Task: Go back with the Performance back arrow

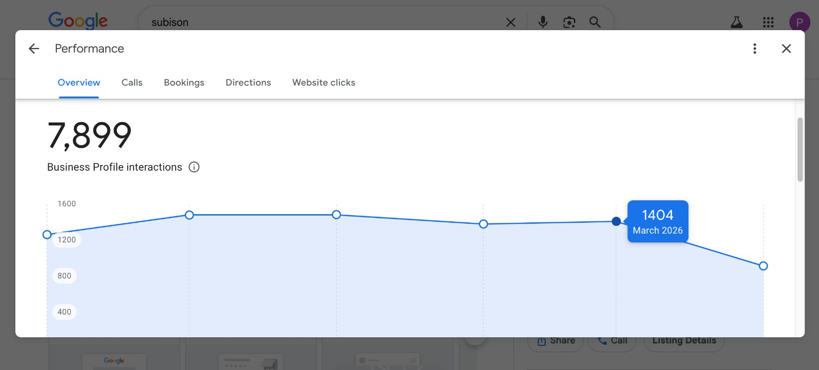Action: 34,49
